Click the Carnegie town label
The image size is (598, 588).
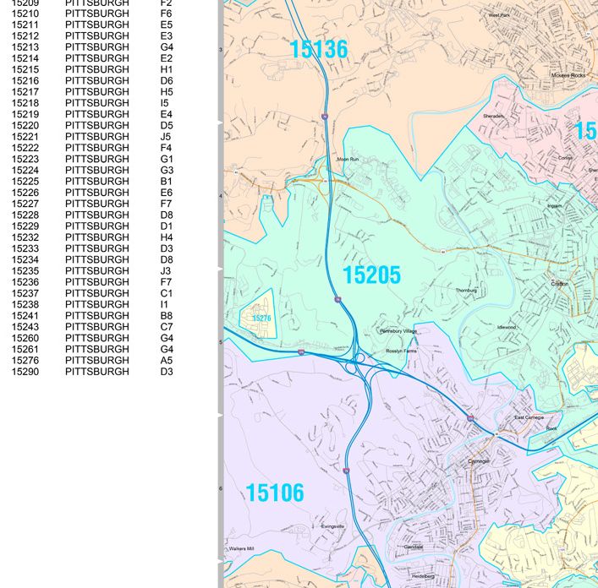pyautogui.click(x=479, y=461)
